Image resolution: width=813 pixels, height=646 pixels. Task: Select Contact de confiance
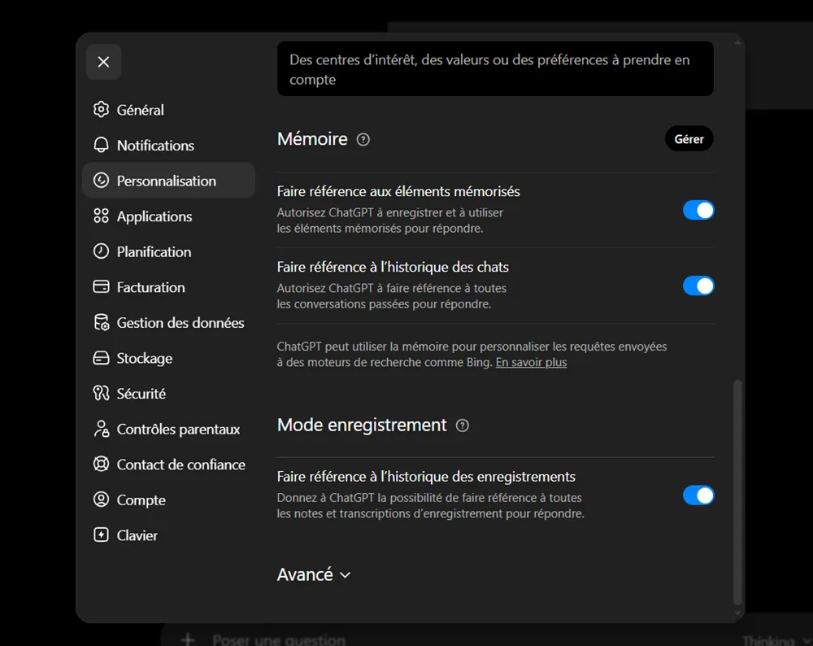168,464
